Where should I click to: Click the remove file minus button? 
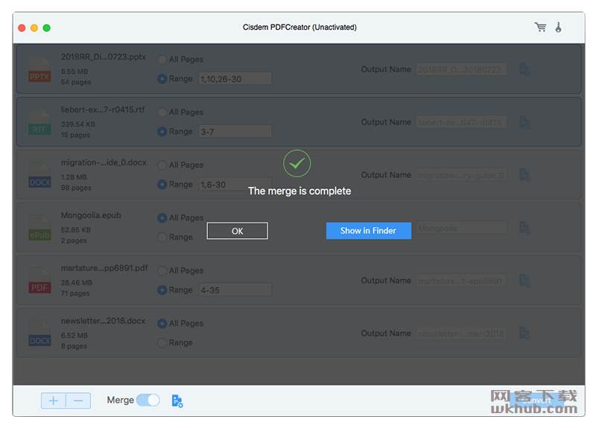78,400
